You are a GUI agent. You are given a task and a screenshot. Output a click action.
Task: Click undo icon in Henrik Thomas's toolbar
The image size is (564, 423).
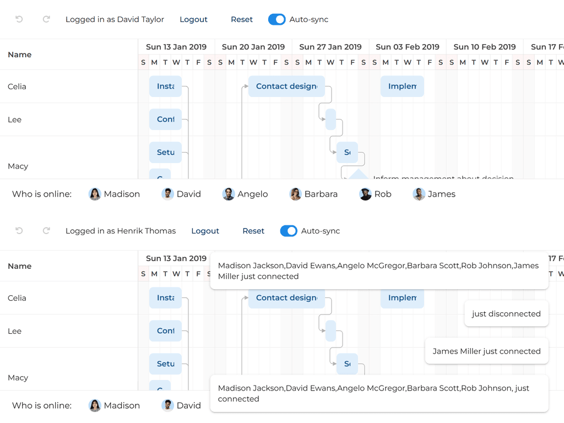(x=19, y=231)
